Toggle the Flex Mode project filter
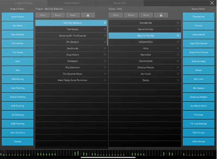The height and width of the screenshot is (159, 217). (x=18, y=26)
